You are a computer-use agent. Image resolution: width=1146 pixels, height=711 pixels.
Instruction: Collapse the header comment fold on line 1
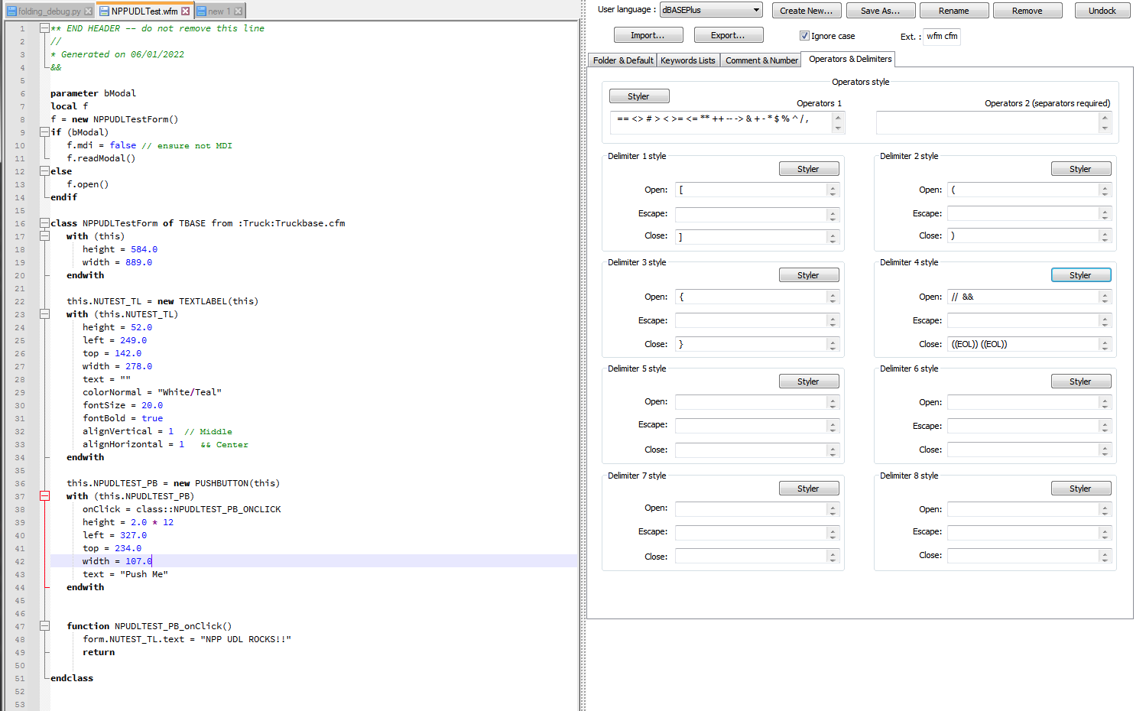click(44, 28)
